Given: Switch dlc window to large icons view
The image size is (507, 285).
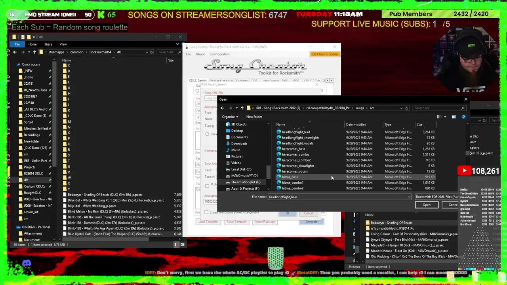Looking at the screenshot, I should [182, 245].
